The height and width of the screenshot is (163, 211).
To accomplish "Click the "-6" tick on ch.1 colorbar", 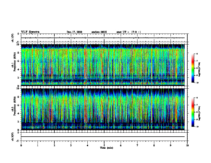I will 197,54.
